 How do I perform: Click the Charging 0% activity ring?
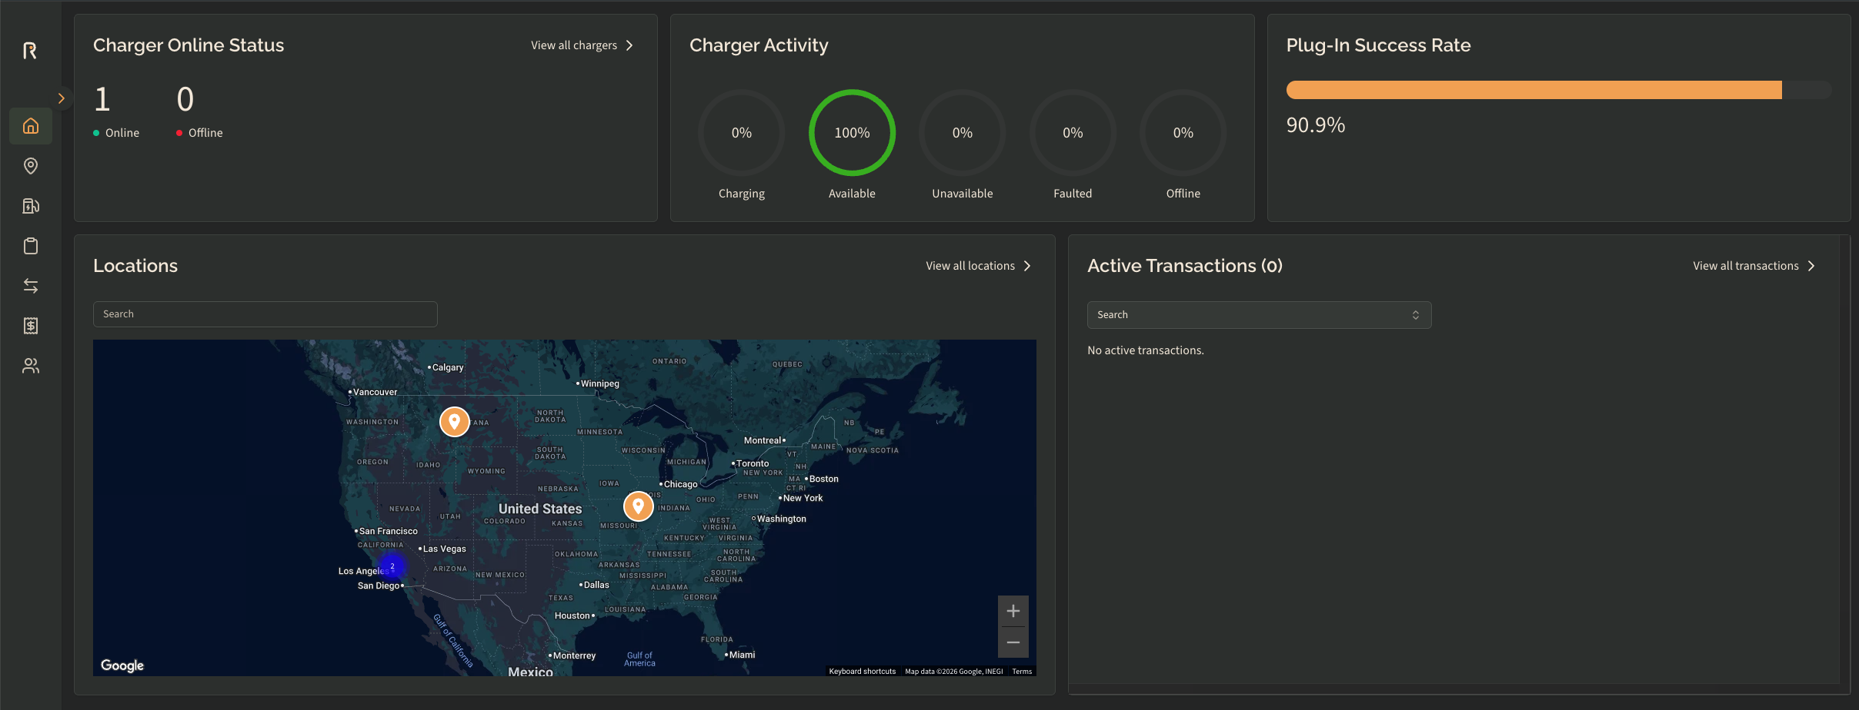coord(742,133)
